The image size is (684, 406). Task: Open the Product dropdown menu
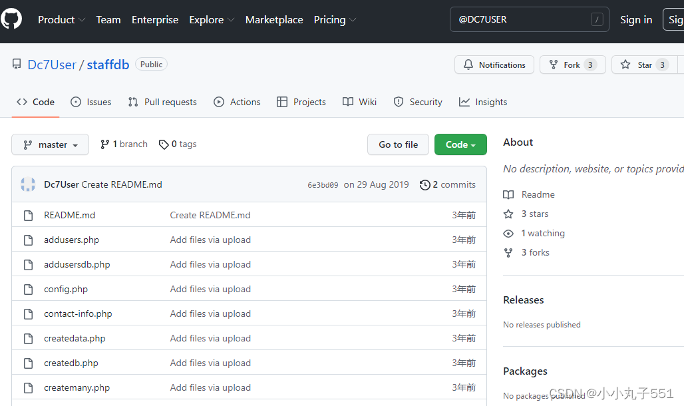click(x=61, y=20)
